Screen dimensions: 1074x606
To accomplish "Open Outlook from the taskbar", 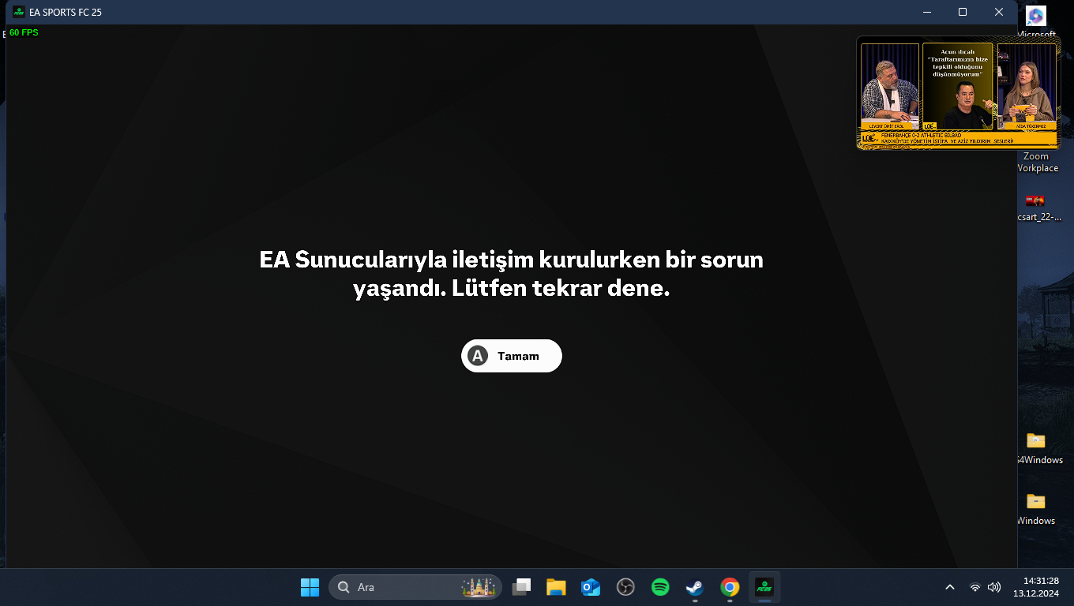I will (591, 587).
